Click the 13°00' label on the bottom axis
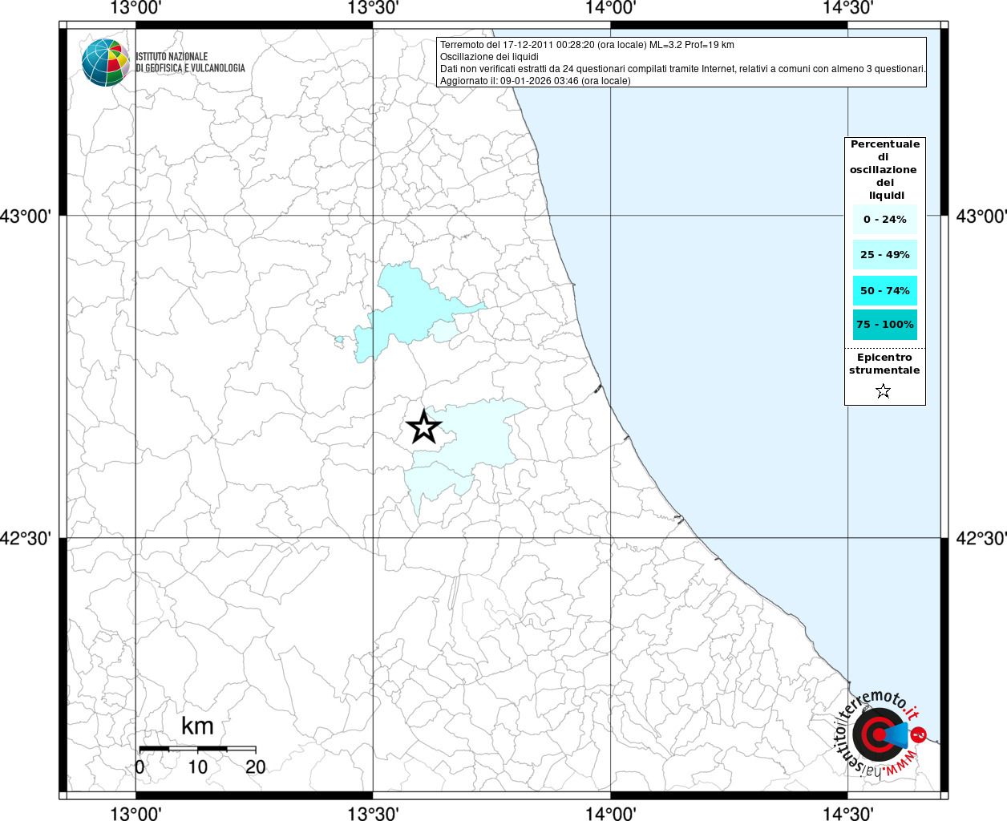Screen dimensions: 1007x821 pyautogui.click(x=135, y=814)
